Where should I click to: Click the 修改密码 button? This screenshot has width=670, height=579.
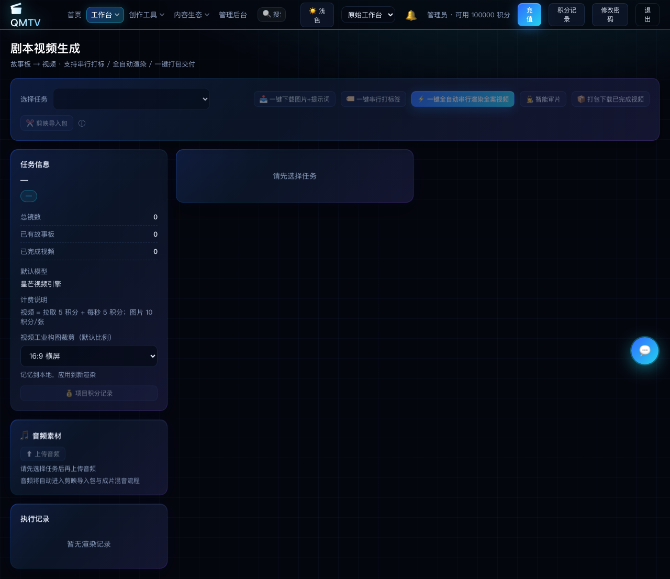(610, 15)
